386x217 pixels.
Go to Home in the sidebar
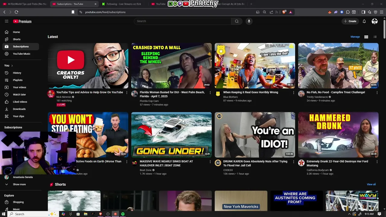pyautogui.click(x=21, y=32)
